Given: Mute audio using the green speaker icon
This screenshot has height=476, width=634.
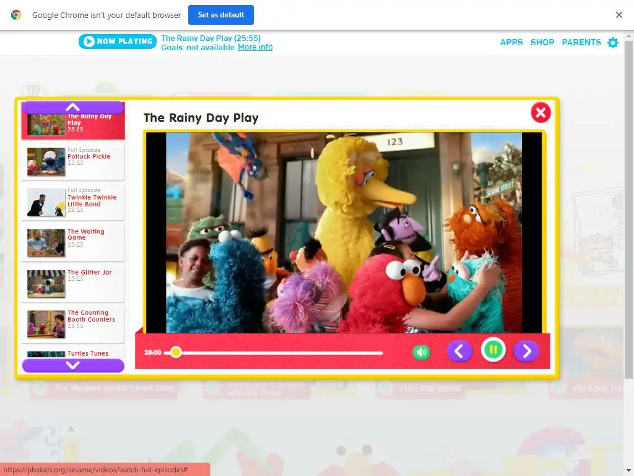Looking at the screenshot, I should click(421, 353).
